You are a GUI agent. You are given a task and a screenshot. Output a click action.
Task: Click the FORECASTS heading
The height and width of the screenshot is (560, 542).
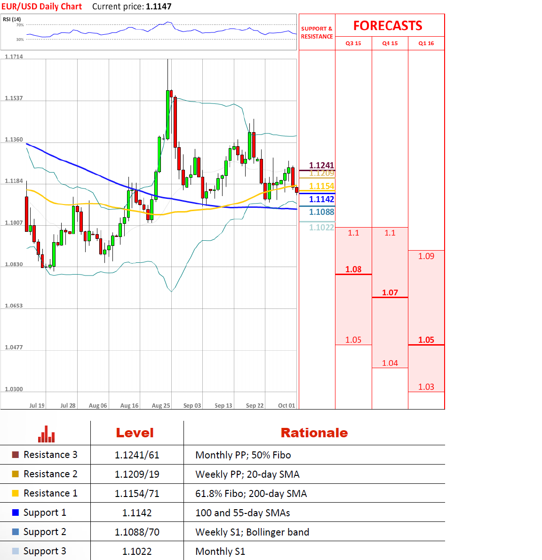coord(388,26)
